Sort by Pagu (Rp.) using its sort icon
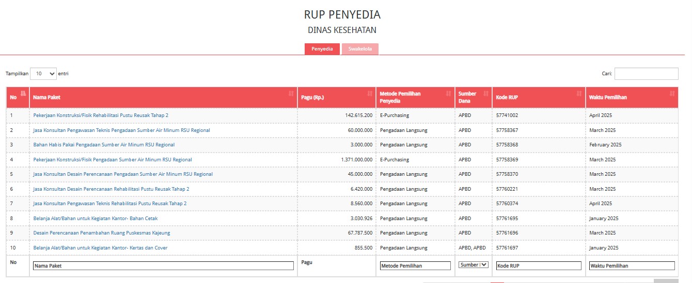Screen dimensions: 692x283 click(x=370, y=93)
